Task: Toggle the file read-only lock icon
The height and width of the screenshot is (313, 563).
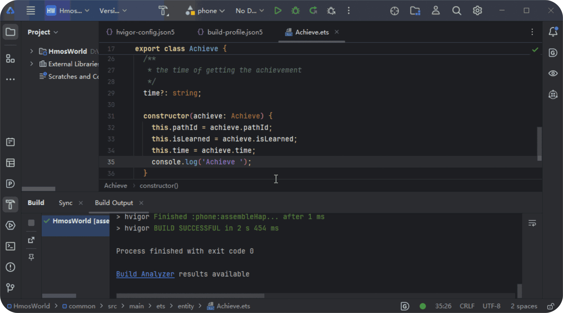Action: pyautogui.click(x=551, y=306)
